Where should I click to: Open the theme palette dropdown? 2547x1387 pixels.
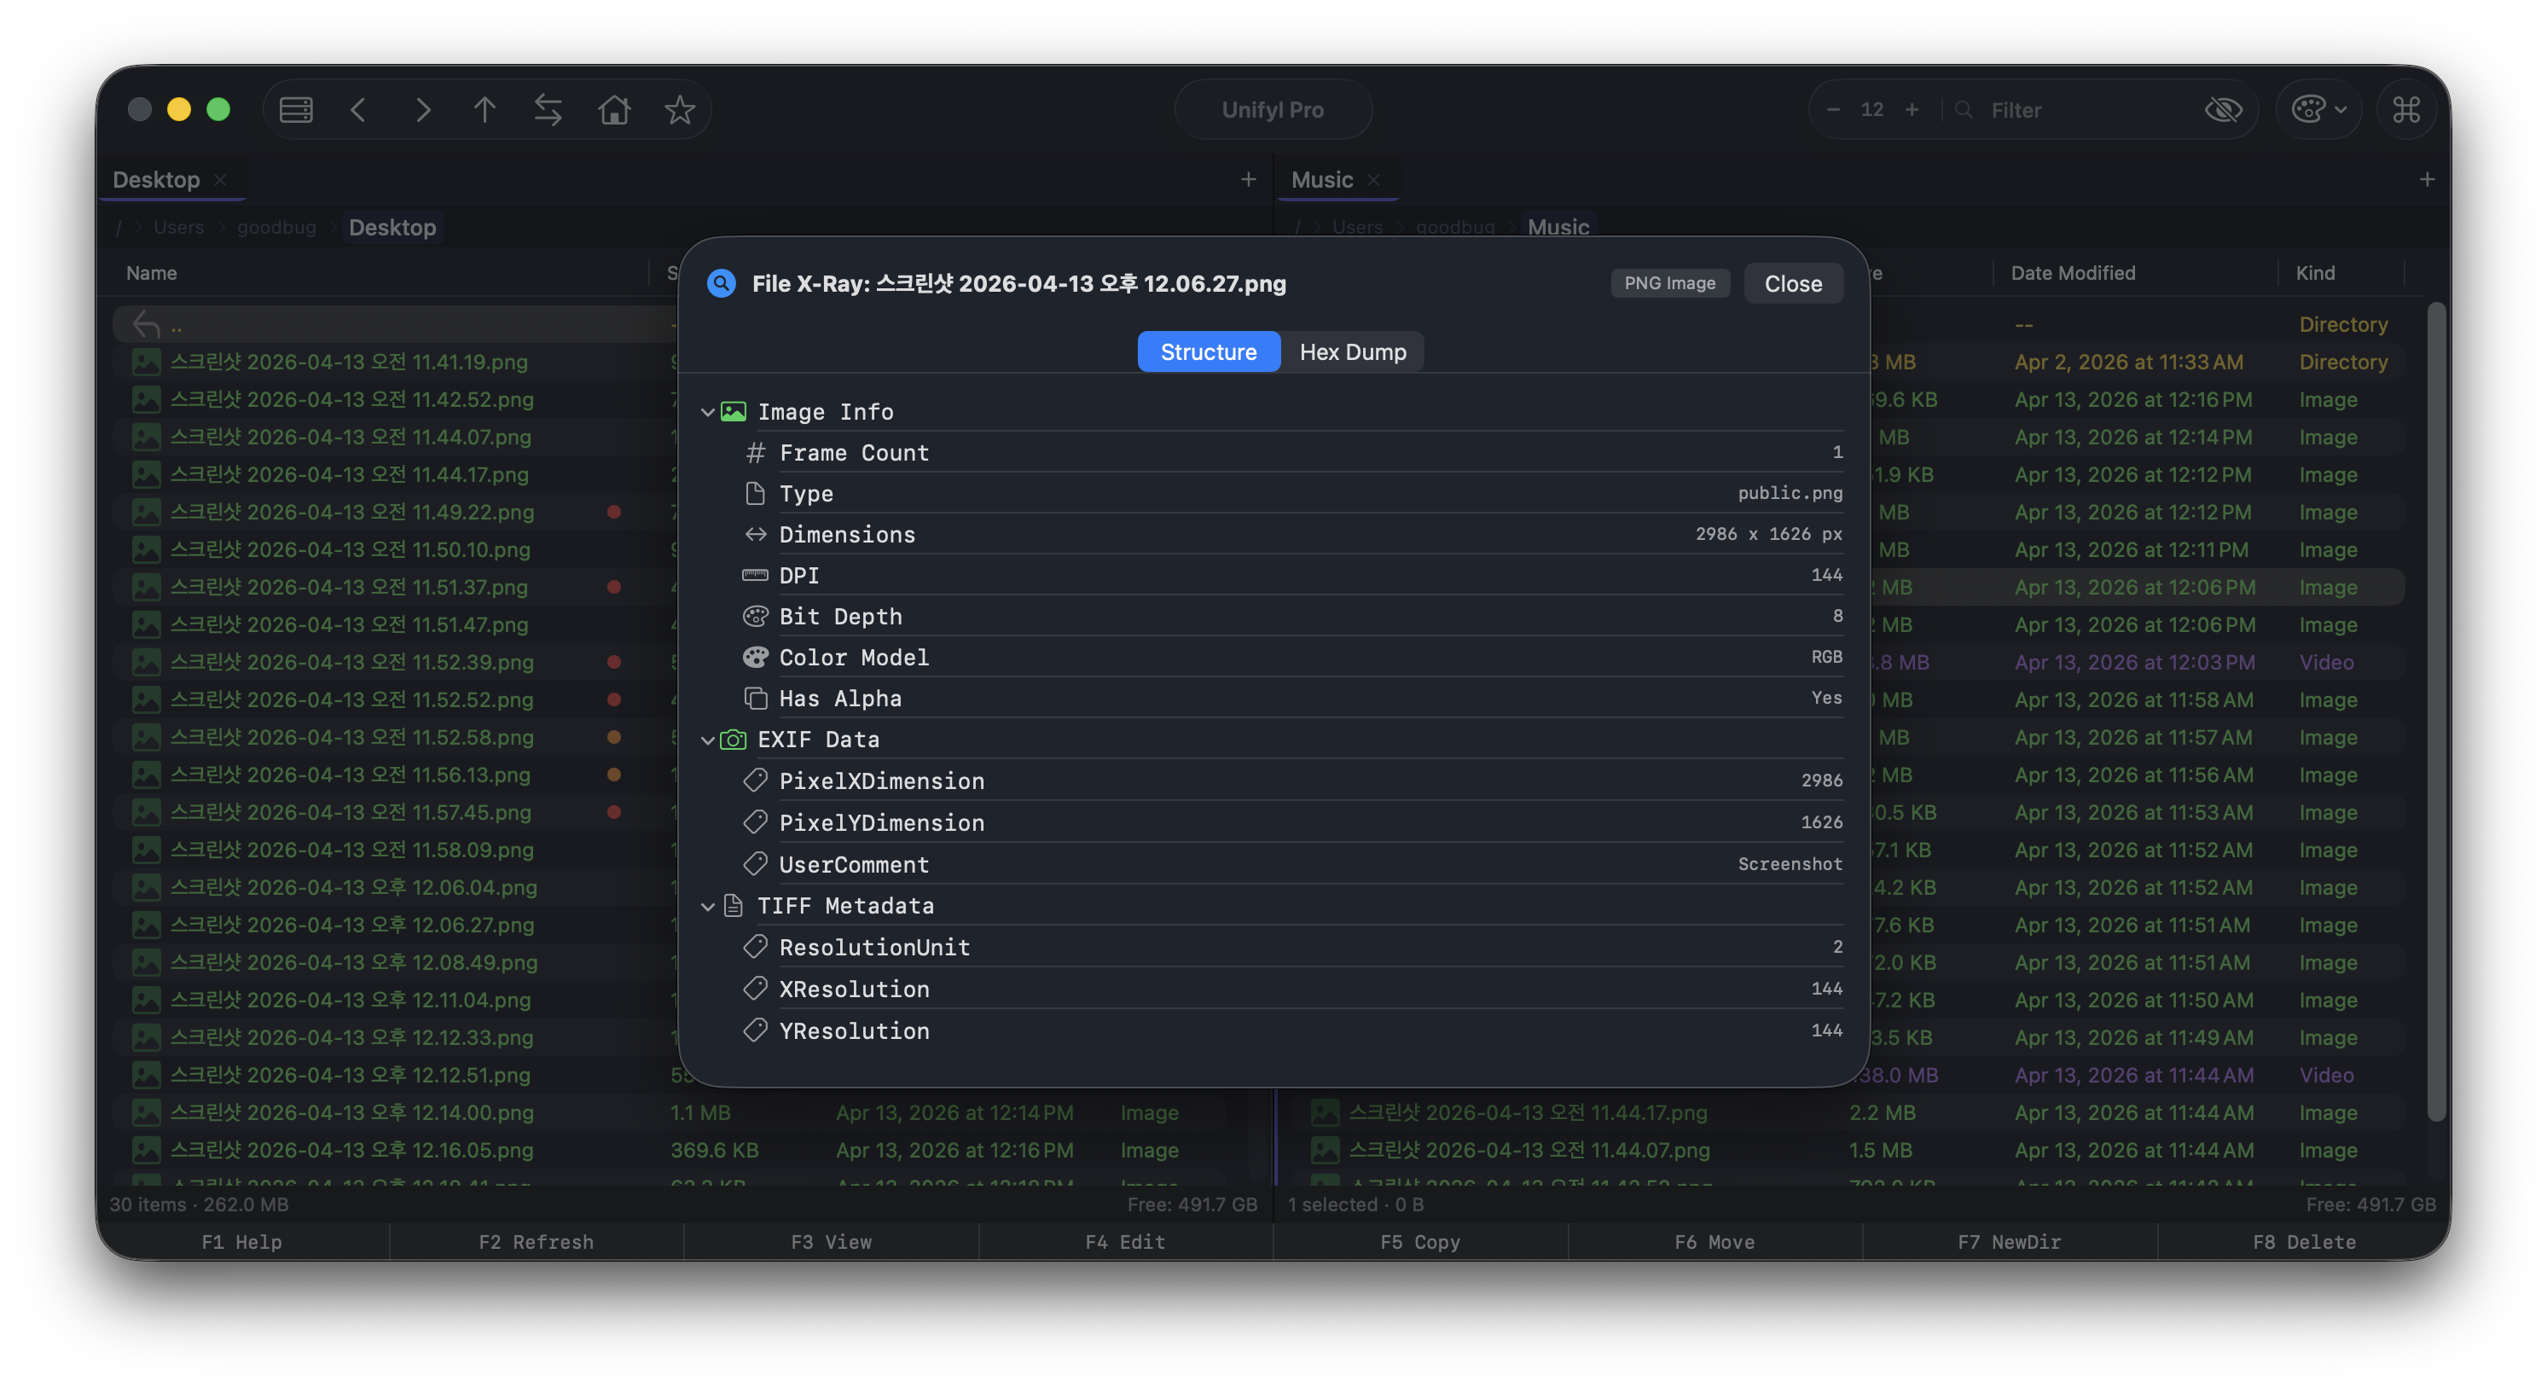point(2318,110)
